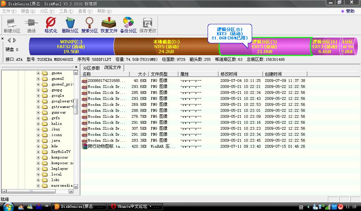Sort files by 大小 column header

point(139,74)
